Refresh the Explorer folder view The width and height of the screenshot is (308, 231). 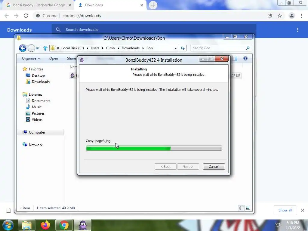click(183, 48)
